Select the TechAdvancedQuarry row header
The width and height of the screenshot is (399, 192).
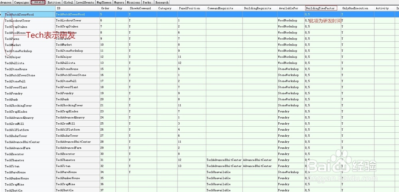pyautogui.click(x=28, y=118)
